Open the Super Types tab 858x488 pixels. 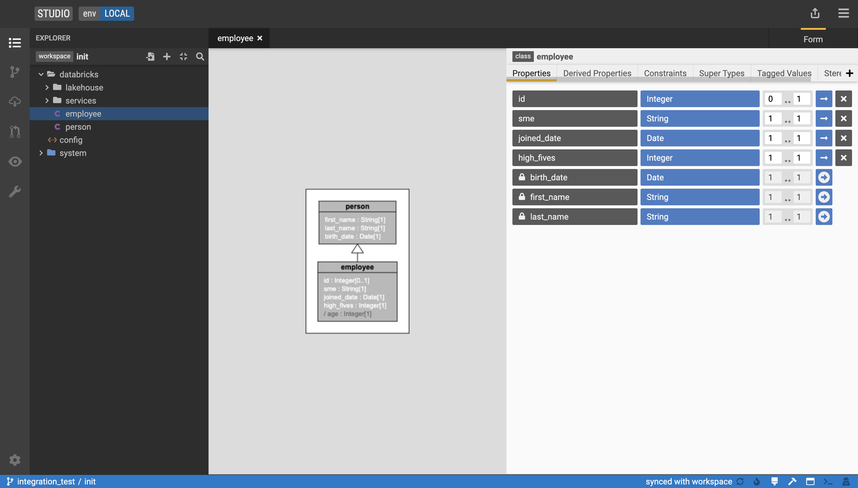point(722,73)
